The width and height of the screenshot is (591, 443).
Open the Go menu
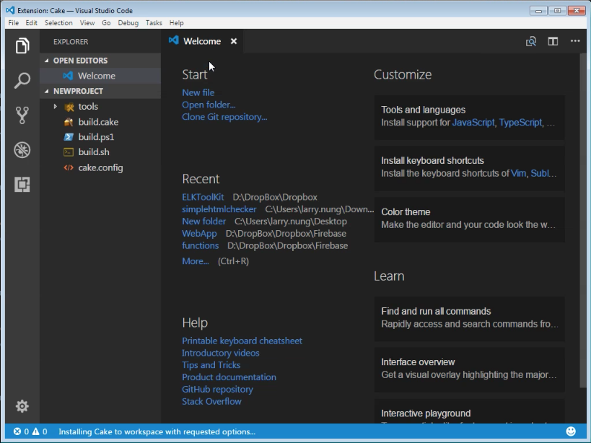pos(106,23)
